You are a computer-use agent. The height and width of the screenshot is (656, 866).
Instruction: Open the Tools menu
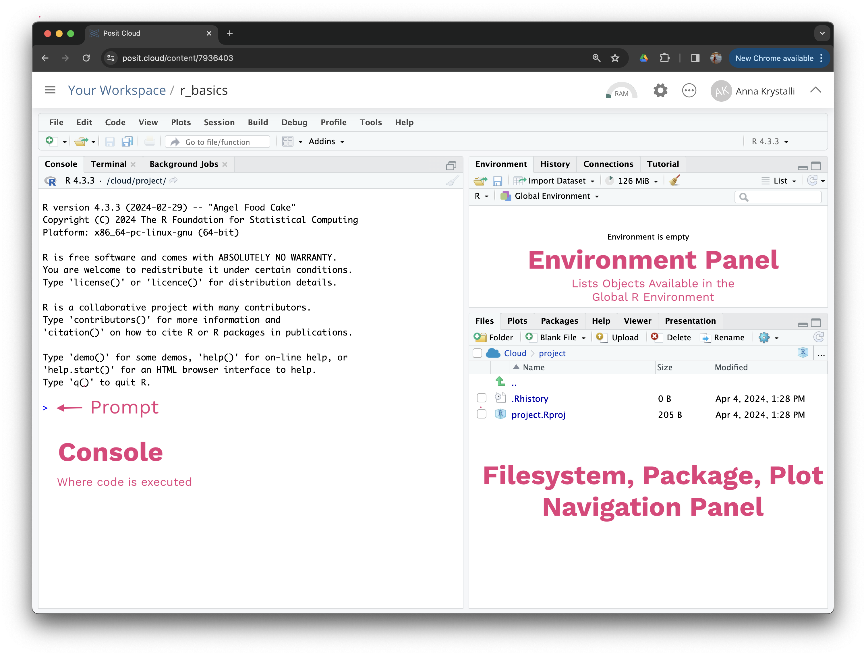pyautogui.click(x=370, y=122)
